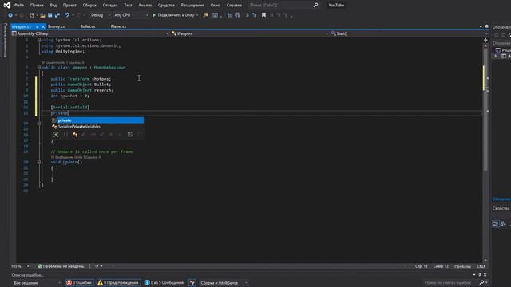Open the Any CPU platform dropdown
The height and width of the screenshot is (287, 511).
131,15
